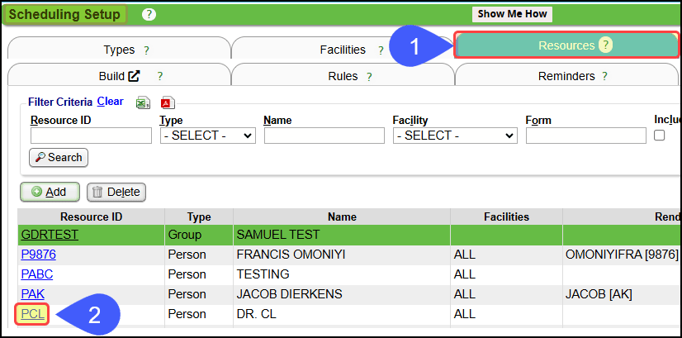Viewport: 682px width, 338px height.
Task: Expand the Facility SELECT dropdown
Action: (x=455, y=136)
